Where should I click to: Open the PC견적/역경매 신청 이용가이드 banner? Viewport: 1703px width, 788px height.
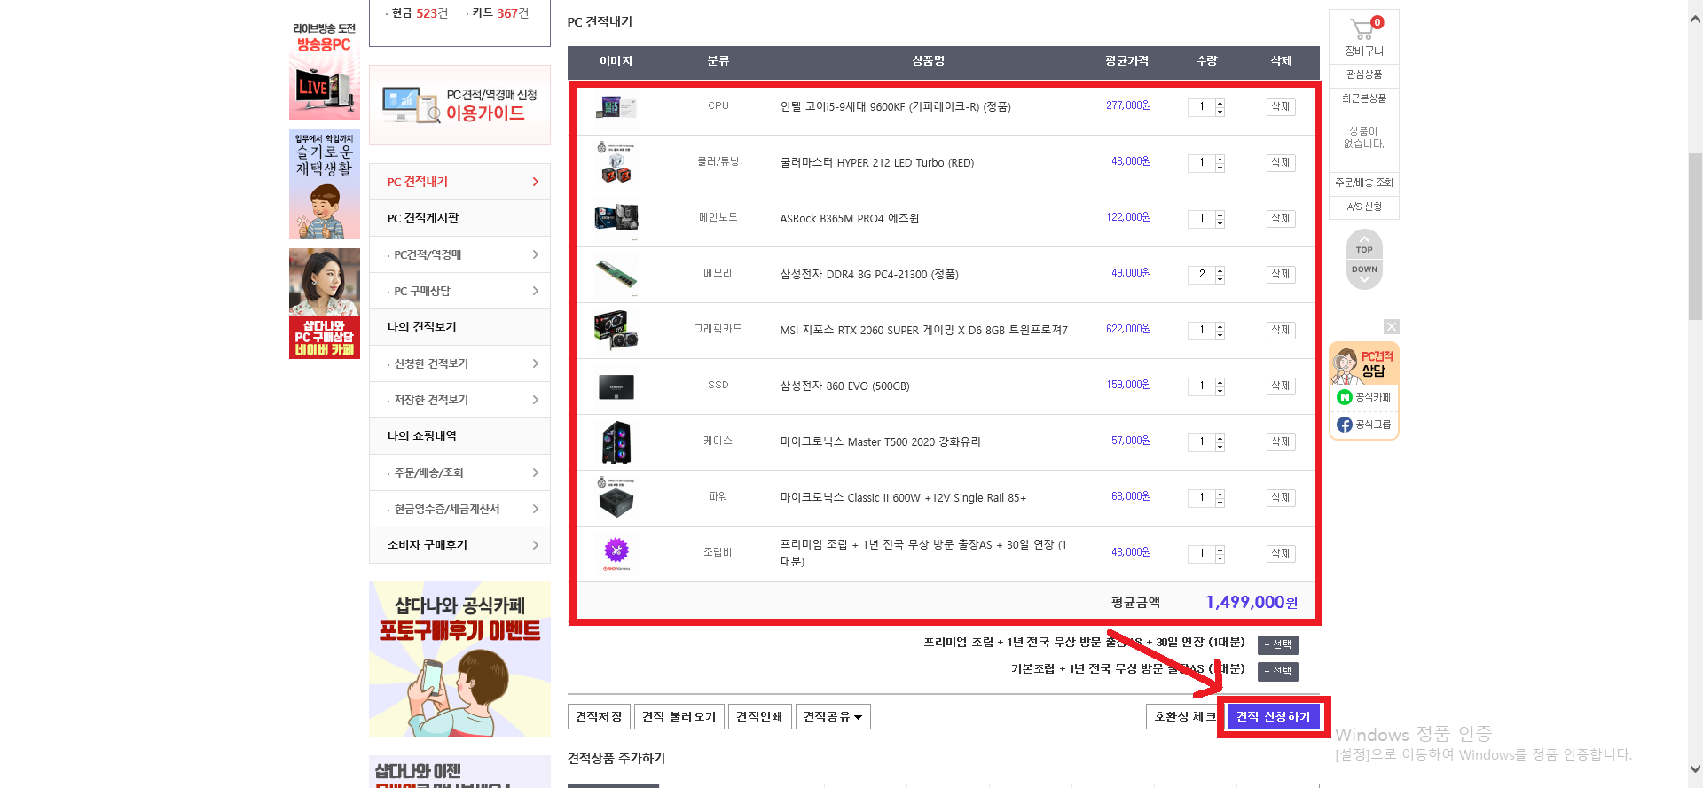(x=459, y=105)
